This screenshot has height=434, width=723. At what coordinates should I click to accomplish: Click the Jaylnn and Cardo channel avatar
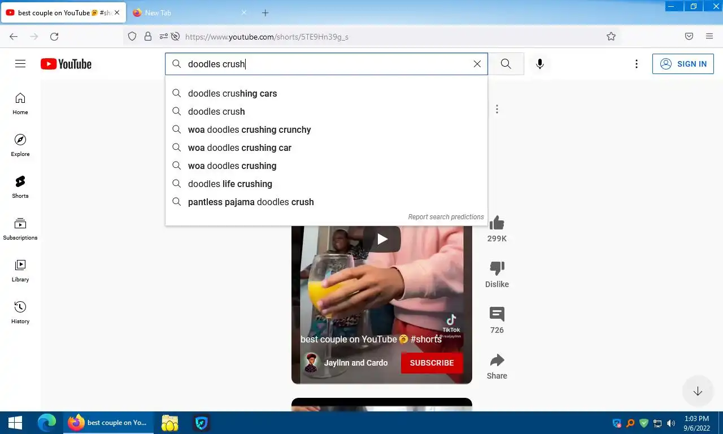311,363
